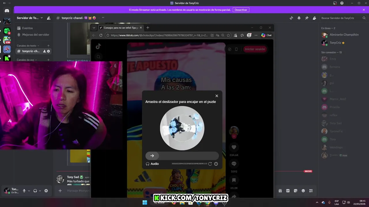This screenshot has width=369, height=207.
Task: Collapse Canales de voz category
Action: (27, 60)
